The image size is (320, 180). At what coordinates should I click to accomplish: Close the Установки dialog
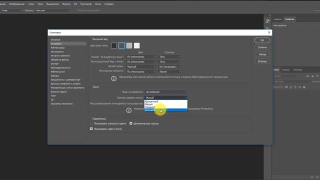click(269, 32)
